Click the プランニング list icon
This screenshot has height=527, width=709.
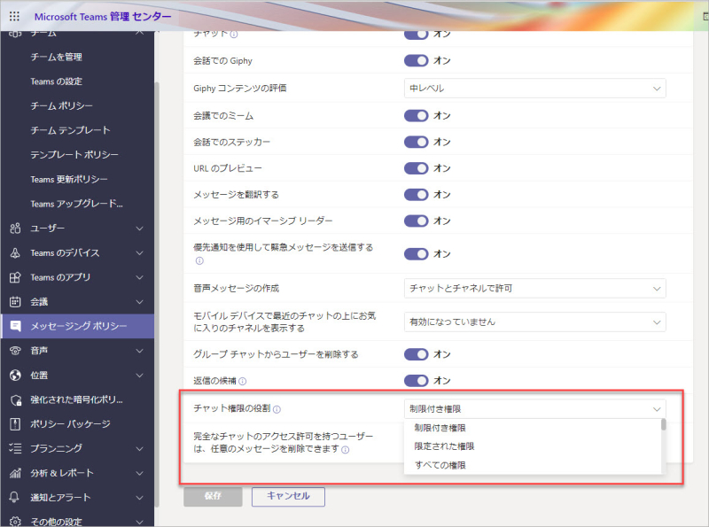pos(15,448)
